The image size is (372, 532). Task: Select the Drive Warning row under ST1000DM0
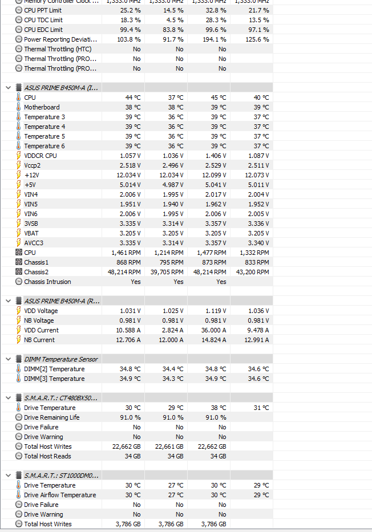coord(136,514)
